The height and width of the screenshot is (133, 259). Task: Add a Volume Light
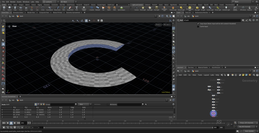pyautogui.click(x=173, y=8)
